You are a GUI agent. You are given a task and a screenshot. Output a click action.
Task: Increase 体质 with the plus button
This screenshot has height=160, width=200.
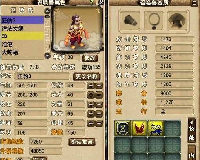click(x=91, y=85)
